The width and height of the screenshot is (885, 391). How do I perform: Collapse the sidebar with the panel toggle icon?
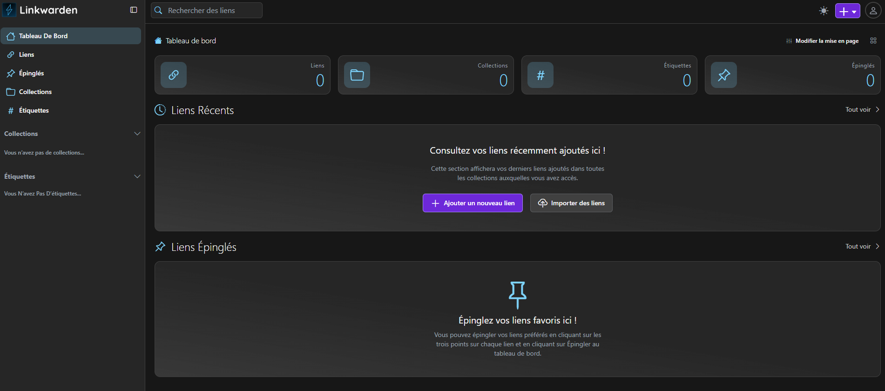click(134, 10)
